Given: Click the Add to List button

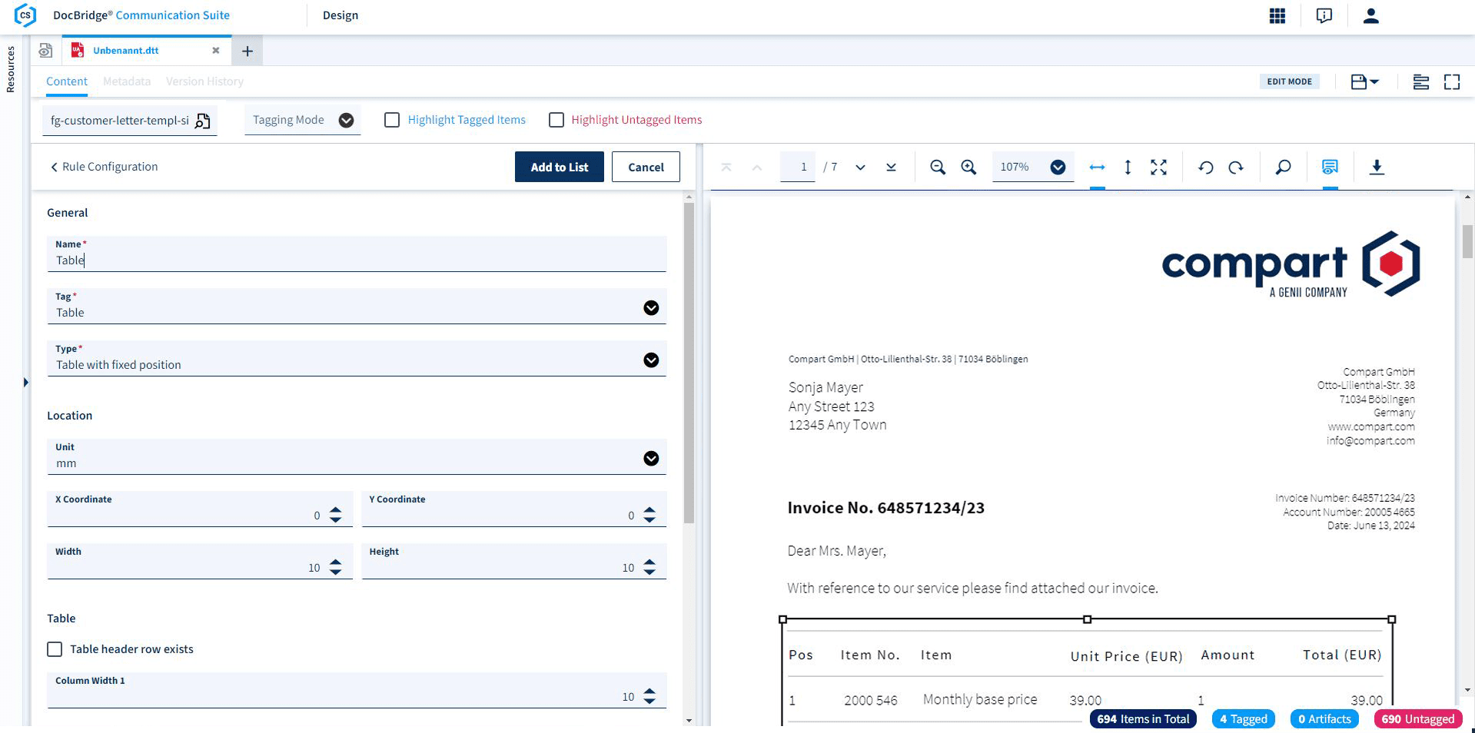Looking at the screenshot, I should point(559,167).
